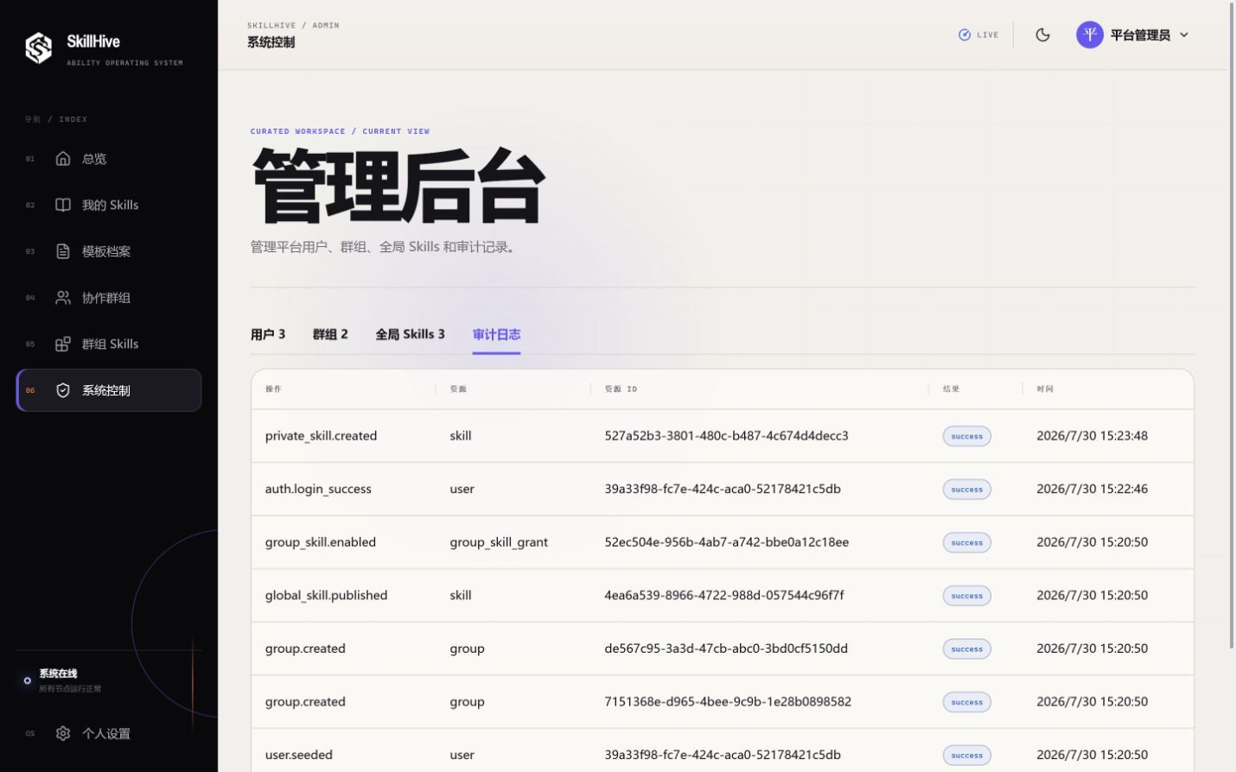Click the SKILLHIVE / ADMIN breadcrumb
Screen dimensions: 1236x772
point(293,25)
